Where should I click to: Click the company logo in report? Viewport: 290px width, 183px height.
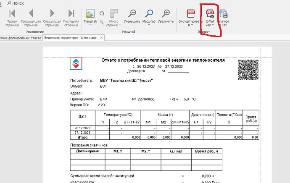point(76,63)
